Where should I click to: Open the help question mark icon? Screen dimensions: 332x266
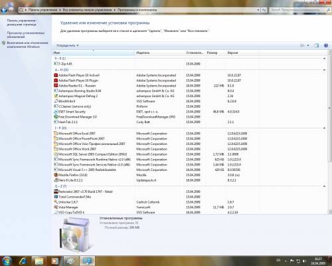(326, 45)
